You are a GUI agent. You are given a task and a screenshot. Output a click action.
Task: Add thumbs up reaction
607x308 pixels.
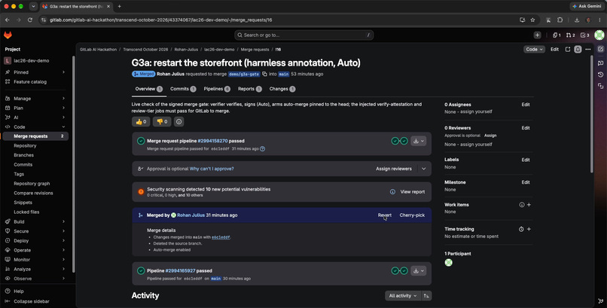pos(141,121)
